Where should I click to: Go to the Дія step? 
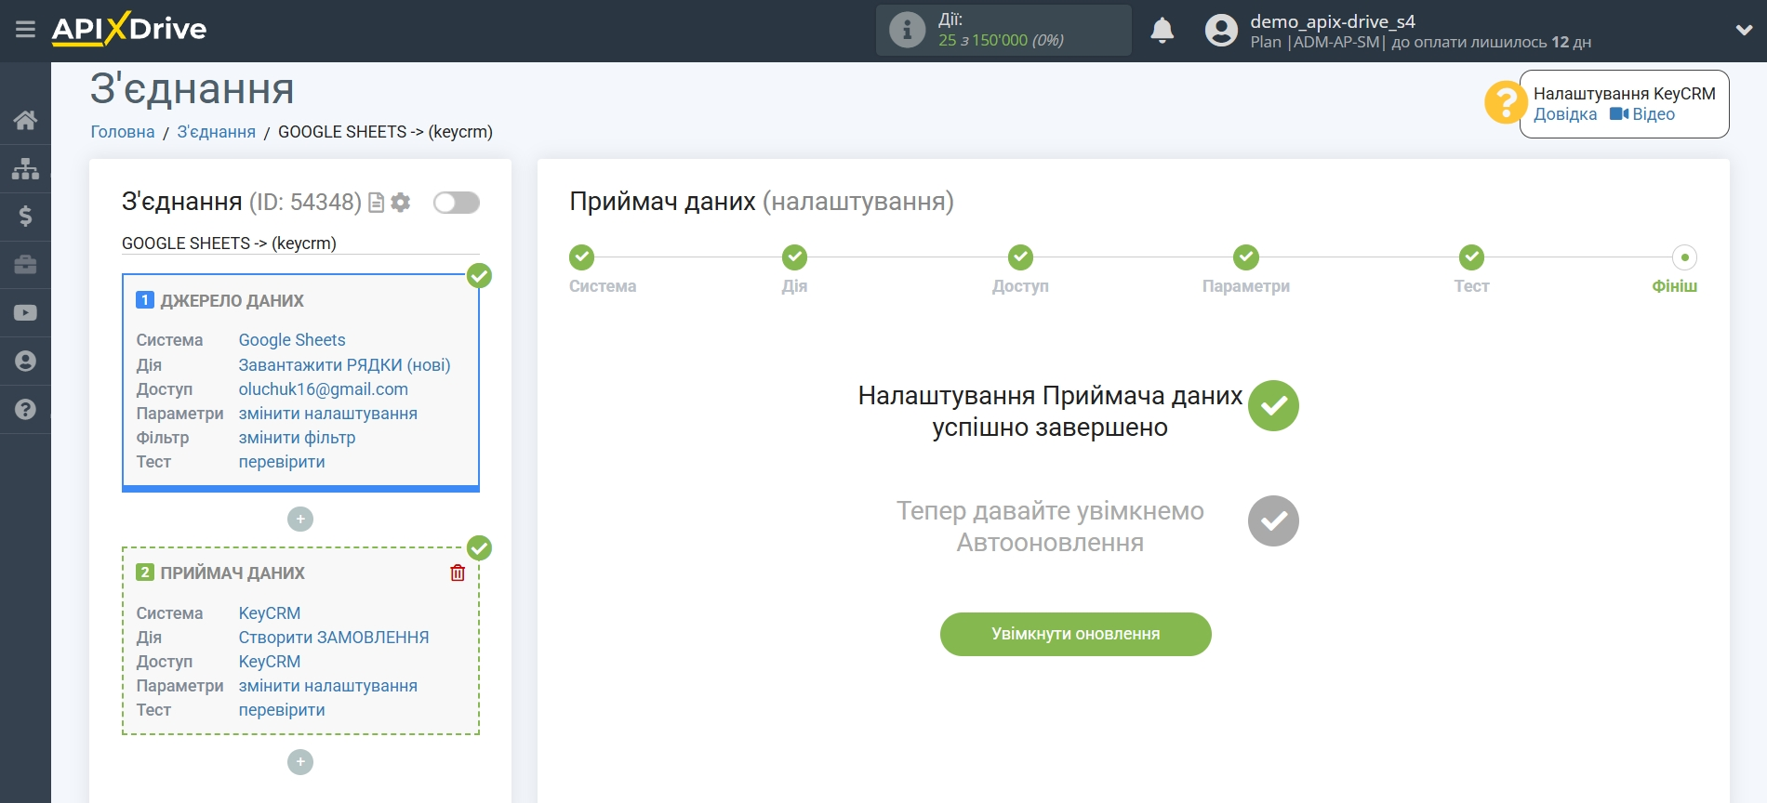point(794,257)
